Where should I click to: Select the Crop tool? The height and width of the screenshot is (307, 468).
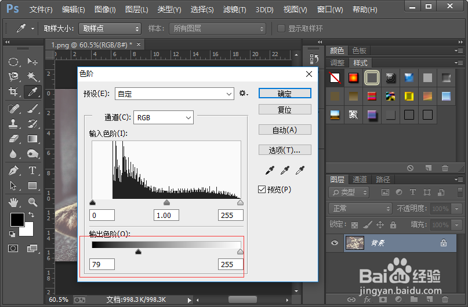click(13, 91)
